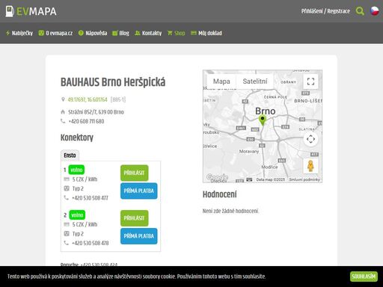Click the Street View pegman icon
Viewport: 383px width, 287px height.
pos(310,166)
